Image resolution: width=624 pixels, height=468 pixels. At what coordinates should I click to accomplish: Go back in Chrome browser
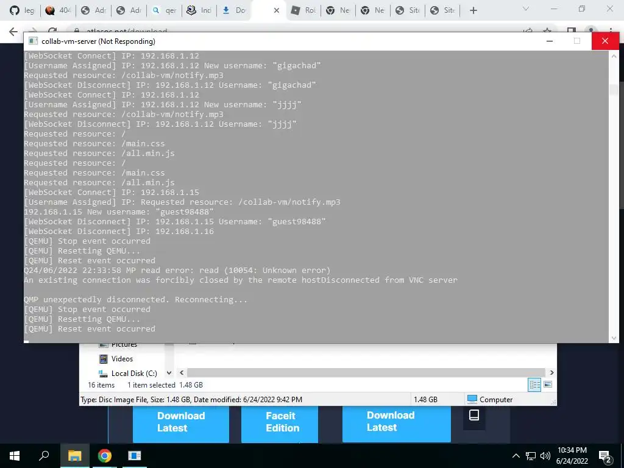tap(13, 32)
